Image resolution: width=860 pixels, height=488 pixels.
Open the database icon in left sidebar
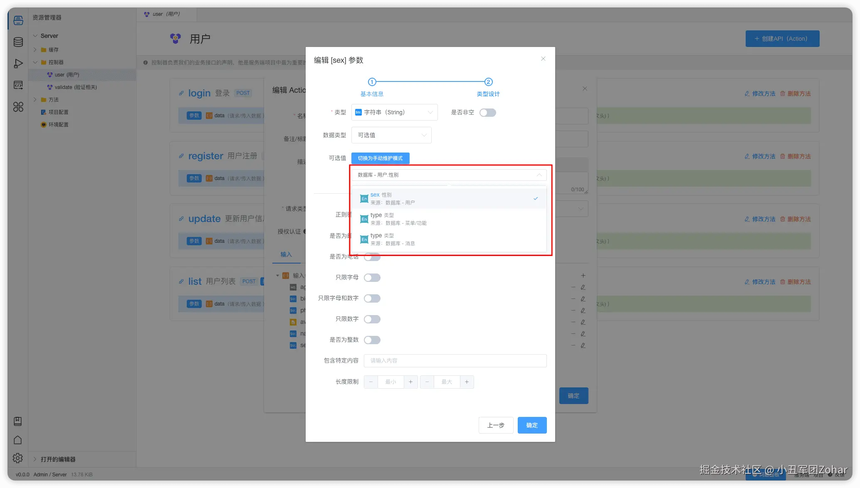18,42
